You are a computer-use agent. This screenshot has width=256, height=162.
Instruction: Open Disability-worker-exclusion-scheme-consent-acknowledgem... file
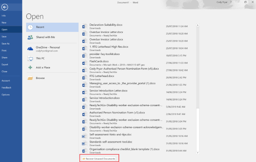135,129
